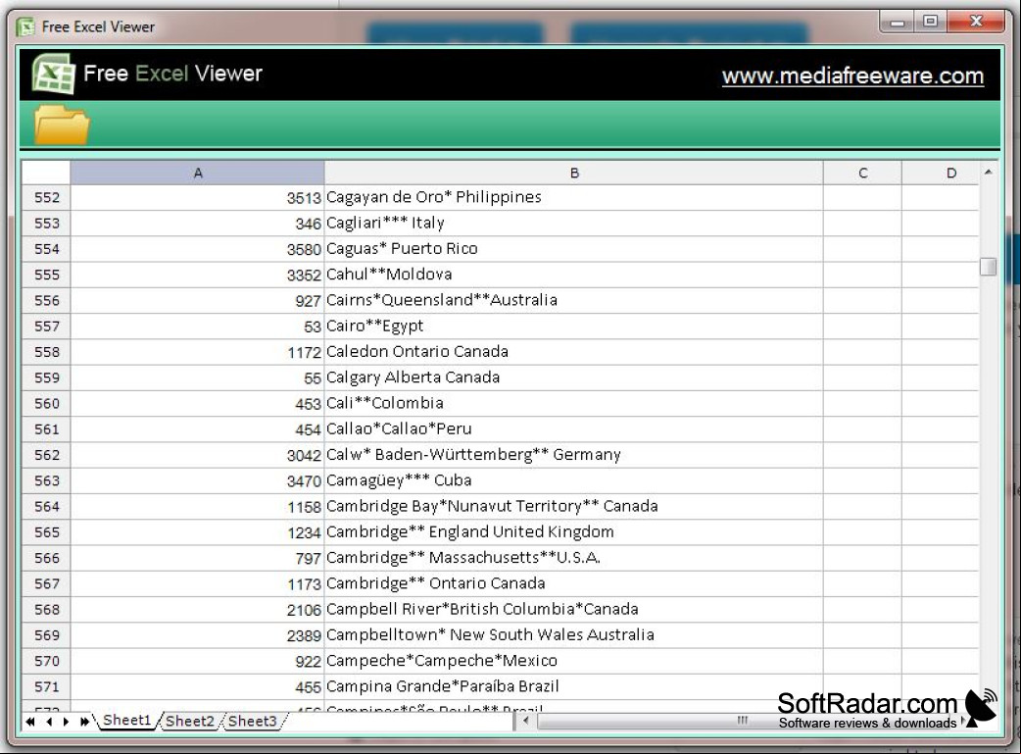Viewport: 1021px width, 754px height.
Task: Select cell 'Cairns*Queensland**Australia'
Action: click(x=573, y=300)
